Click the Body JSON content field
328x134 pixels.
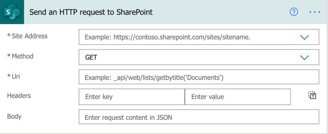pos(199,117)
